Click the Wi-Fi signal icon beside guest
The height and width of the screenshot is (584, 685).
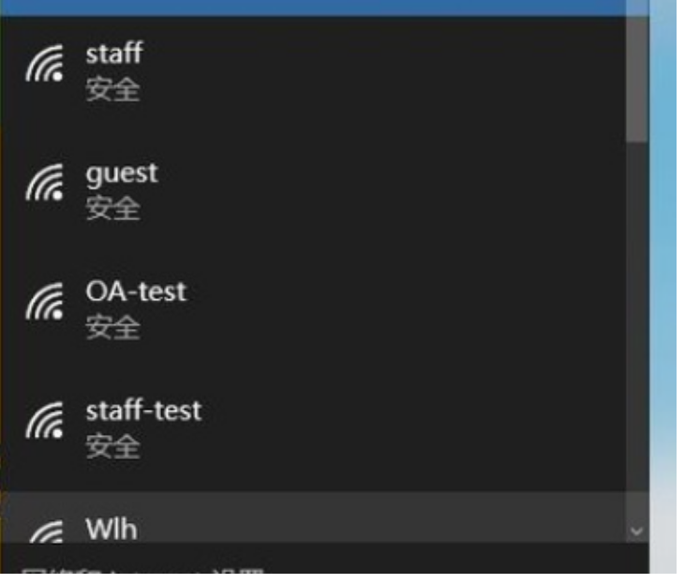pyautogui.click(x=46, y=185)
